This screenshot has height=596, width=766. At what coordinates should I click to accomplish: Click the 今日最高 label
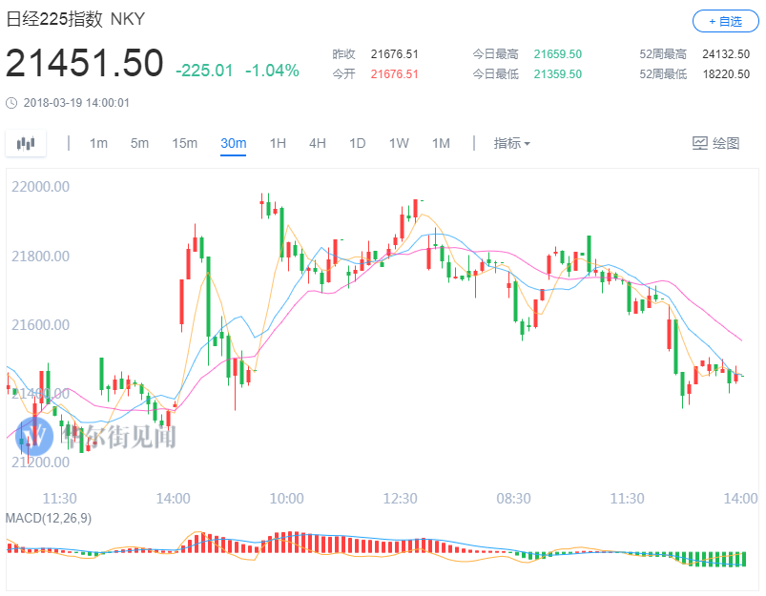[x=495, y=53]
